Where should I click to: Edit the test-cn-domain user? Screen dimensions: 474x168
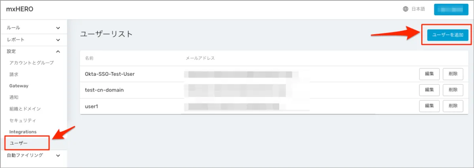429,90
